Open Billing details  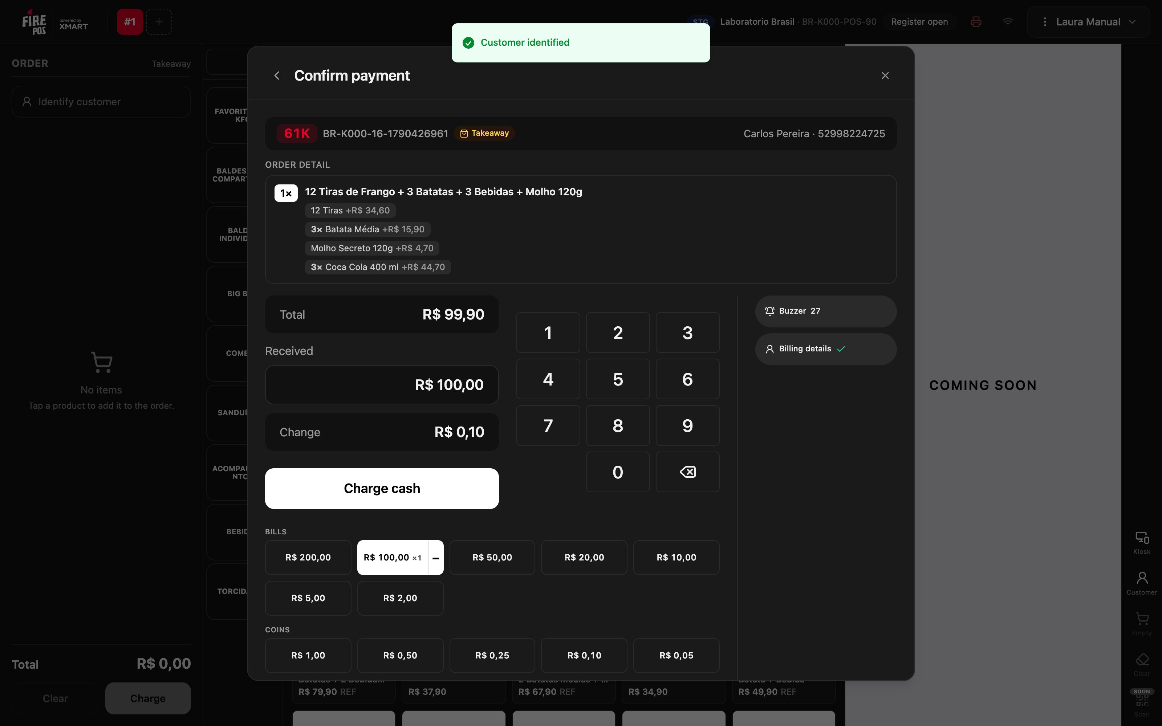point(825,349)
